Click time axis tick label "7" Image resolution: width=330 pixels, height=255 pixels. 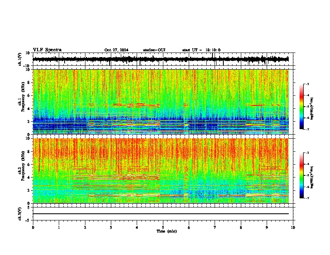point(215,227)
